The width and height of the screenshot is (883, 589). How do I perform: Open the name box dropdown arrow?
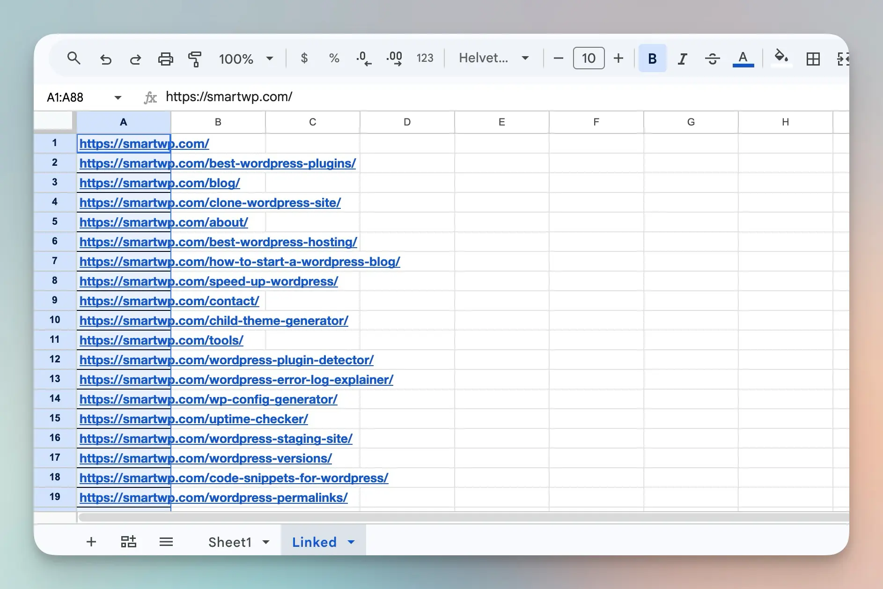118,97
